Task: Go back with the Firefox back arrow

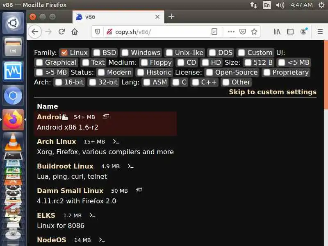Action: (x=35, y=32)
